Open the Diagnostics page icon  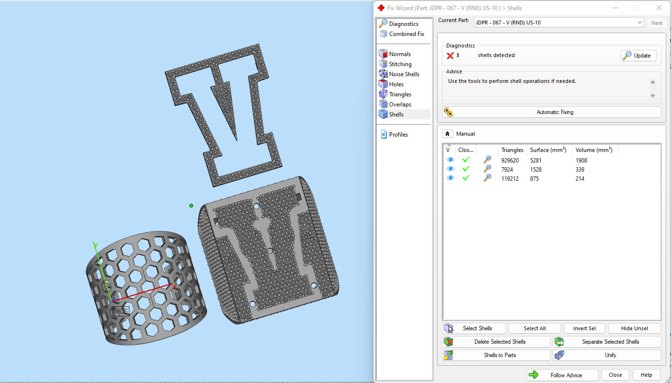coord(383,23)
